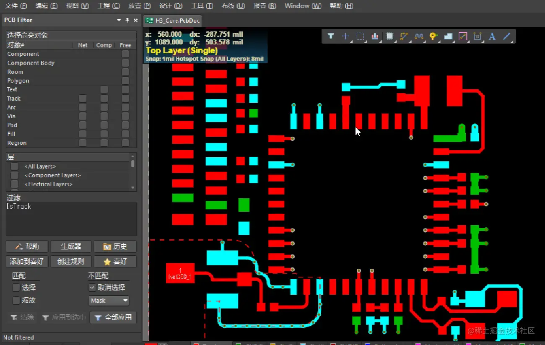The image size is (545, 345).
Task: Check the <All Layers> checkbox
Action: tap(15, 166)
